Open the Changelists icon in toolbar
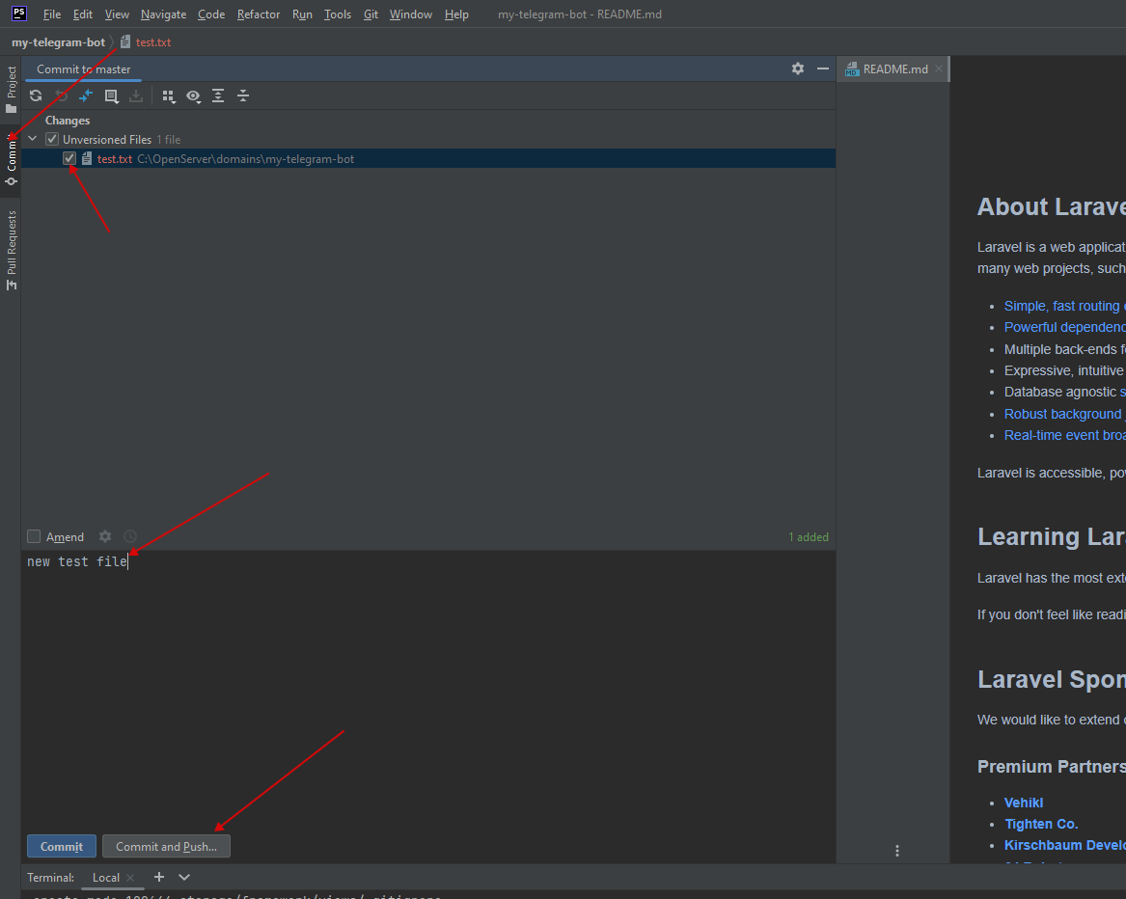 tap(111, 95)
